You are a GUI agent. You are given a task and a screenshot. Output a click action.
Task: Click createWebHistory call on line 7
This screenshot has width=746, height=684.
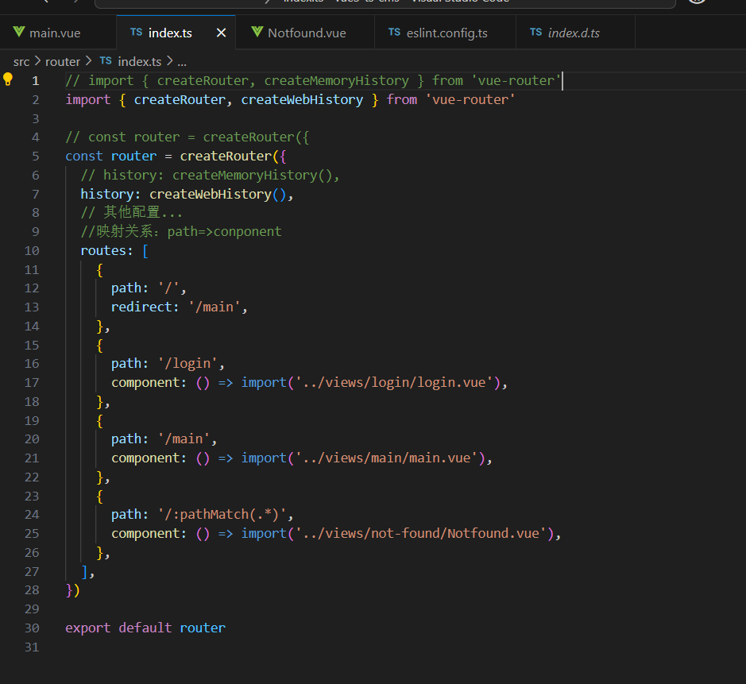[x=211, y=194]
